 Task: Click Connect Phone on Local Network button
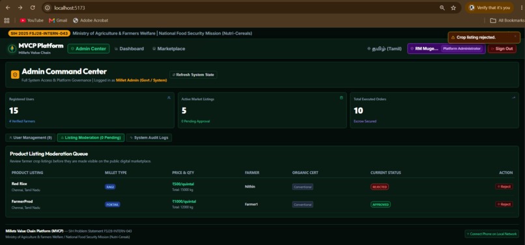point(492,234)
